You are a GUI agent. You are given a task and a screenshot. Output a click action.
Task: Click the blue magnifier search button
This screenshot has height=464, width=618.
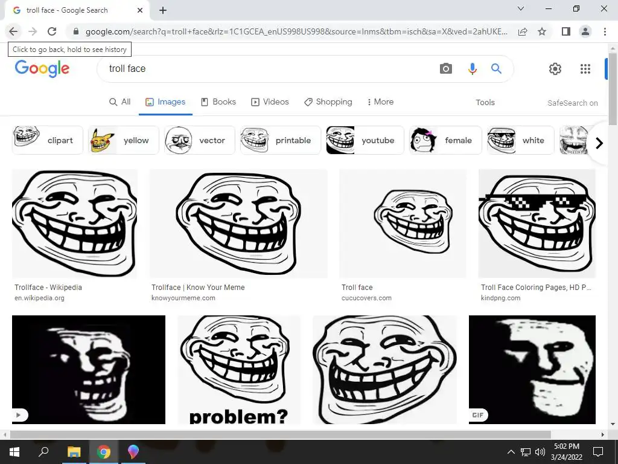click(496, 69)
